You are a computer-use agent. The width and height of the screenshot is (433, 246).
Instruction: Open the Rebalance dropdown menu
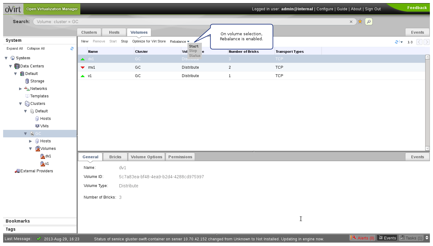[x=179, y=42]
